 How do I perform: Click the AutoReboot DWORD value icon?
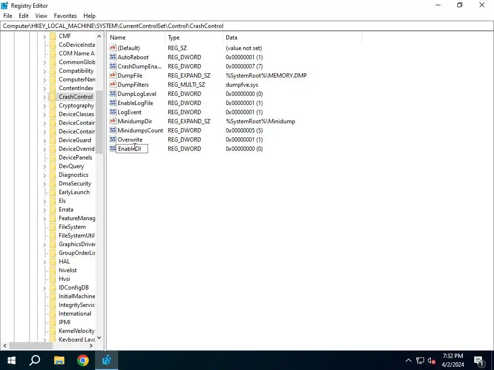pos(113,57)
